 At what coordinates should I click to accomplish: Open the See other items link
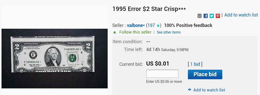[169, 32]
